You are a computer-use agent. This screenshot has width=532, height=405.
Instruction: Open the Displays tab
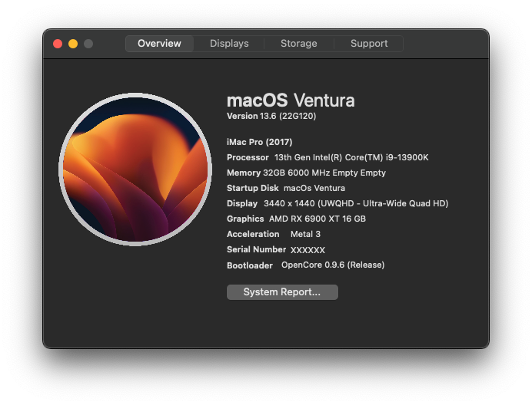[x=229, y=44]
